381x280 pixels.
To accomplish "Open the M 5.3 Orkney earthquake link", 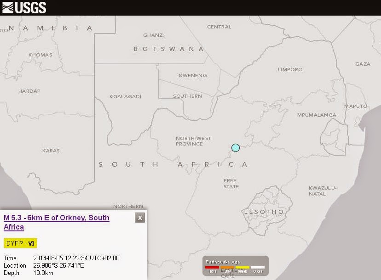I will coord(55,218).
